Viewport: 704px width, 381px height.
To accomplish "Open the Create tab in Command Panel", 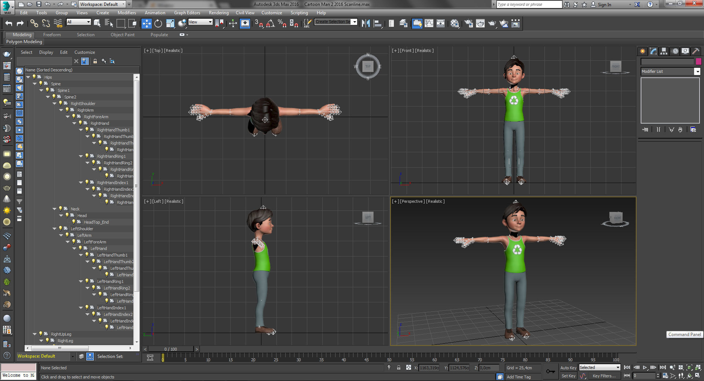I will pyautogui.click(x=642, y=51).
